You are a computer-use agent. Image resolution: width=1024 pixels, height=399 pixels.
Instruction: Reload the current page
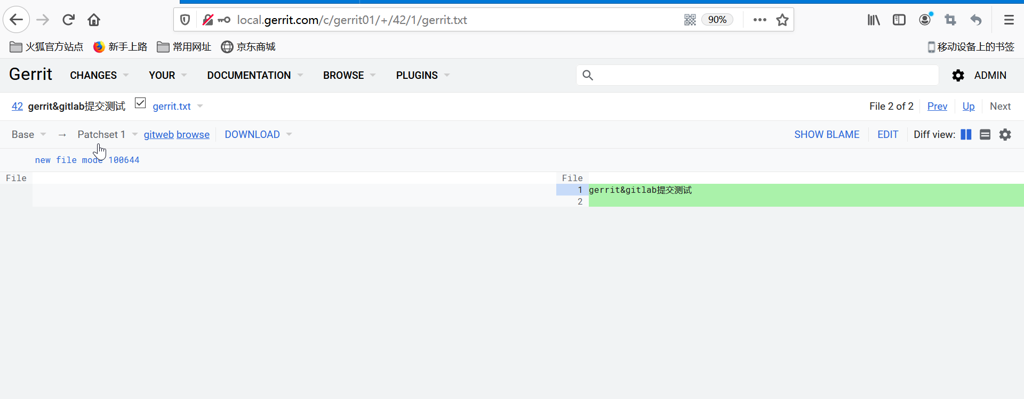pos(68,20)
